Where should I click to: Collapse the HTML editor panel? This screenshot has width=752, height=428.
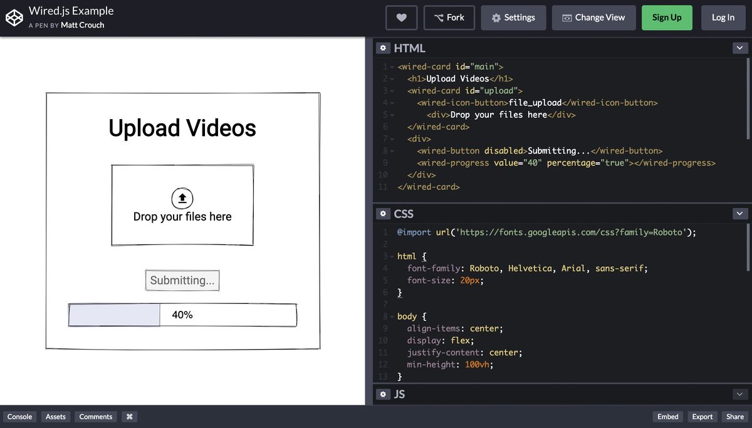tap(739, 48)
